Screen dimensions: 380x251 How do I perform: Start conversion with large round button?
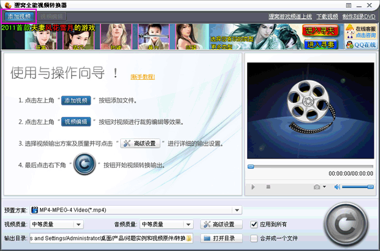click(x=346, y=225)
